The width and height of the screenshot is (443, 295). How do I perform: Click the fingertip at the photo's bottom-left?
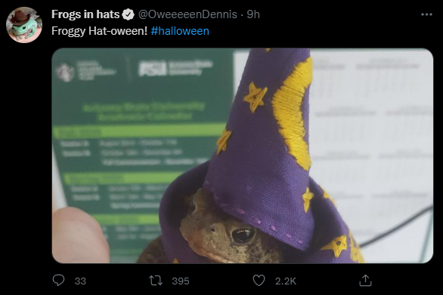[x=79, y=235]
